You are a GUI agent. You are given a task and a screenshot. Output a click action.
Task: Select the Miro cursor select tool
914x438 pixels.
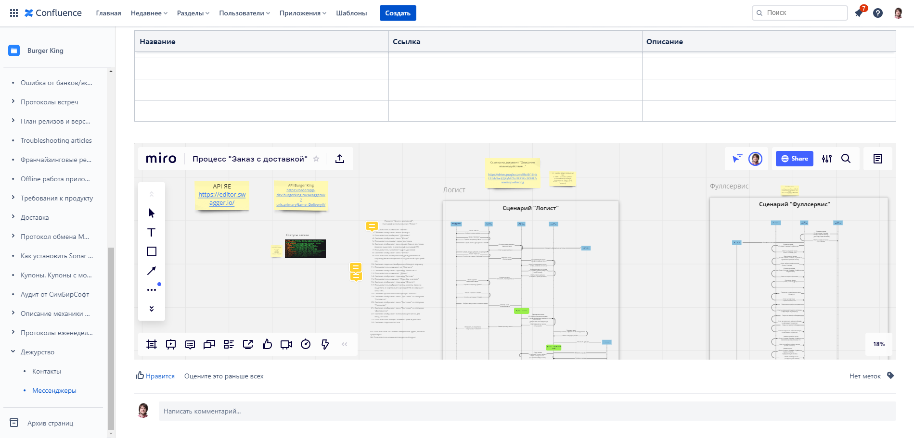pyautogui.click(x=152, y=213)
